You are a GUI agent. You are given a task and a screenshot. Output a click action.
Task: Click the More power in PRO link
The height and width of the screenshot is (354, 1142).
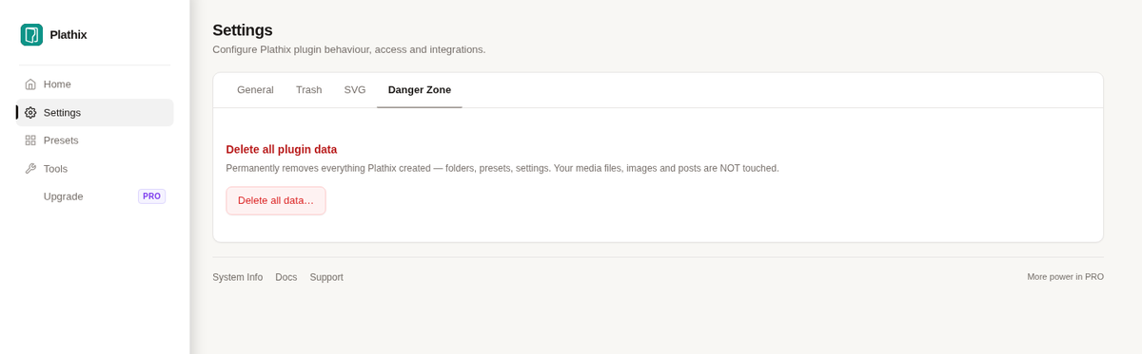[x=1065, y=277]
